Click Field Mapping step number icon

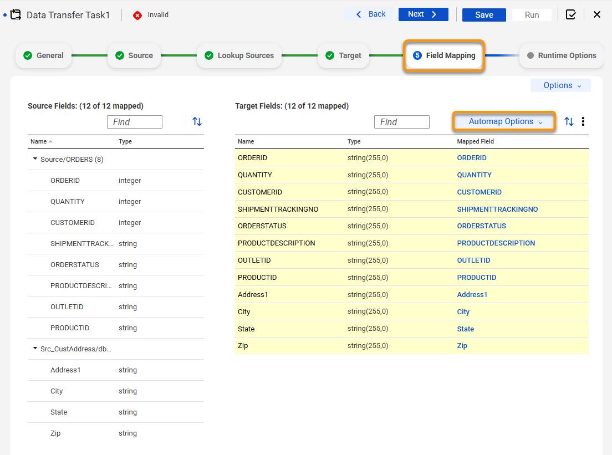coord(417,55)
